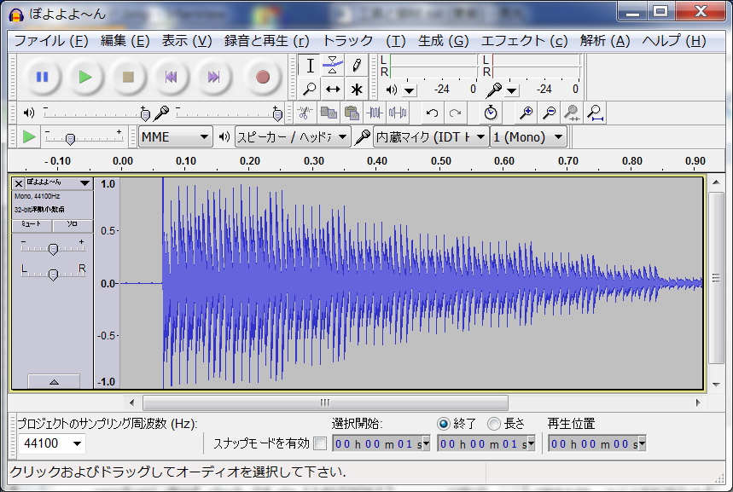
Task: Select the 長さ radio button
Action: point(494,424)
